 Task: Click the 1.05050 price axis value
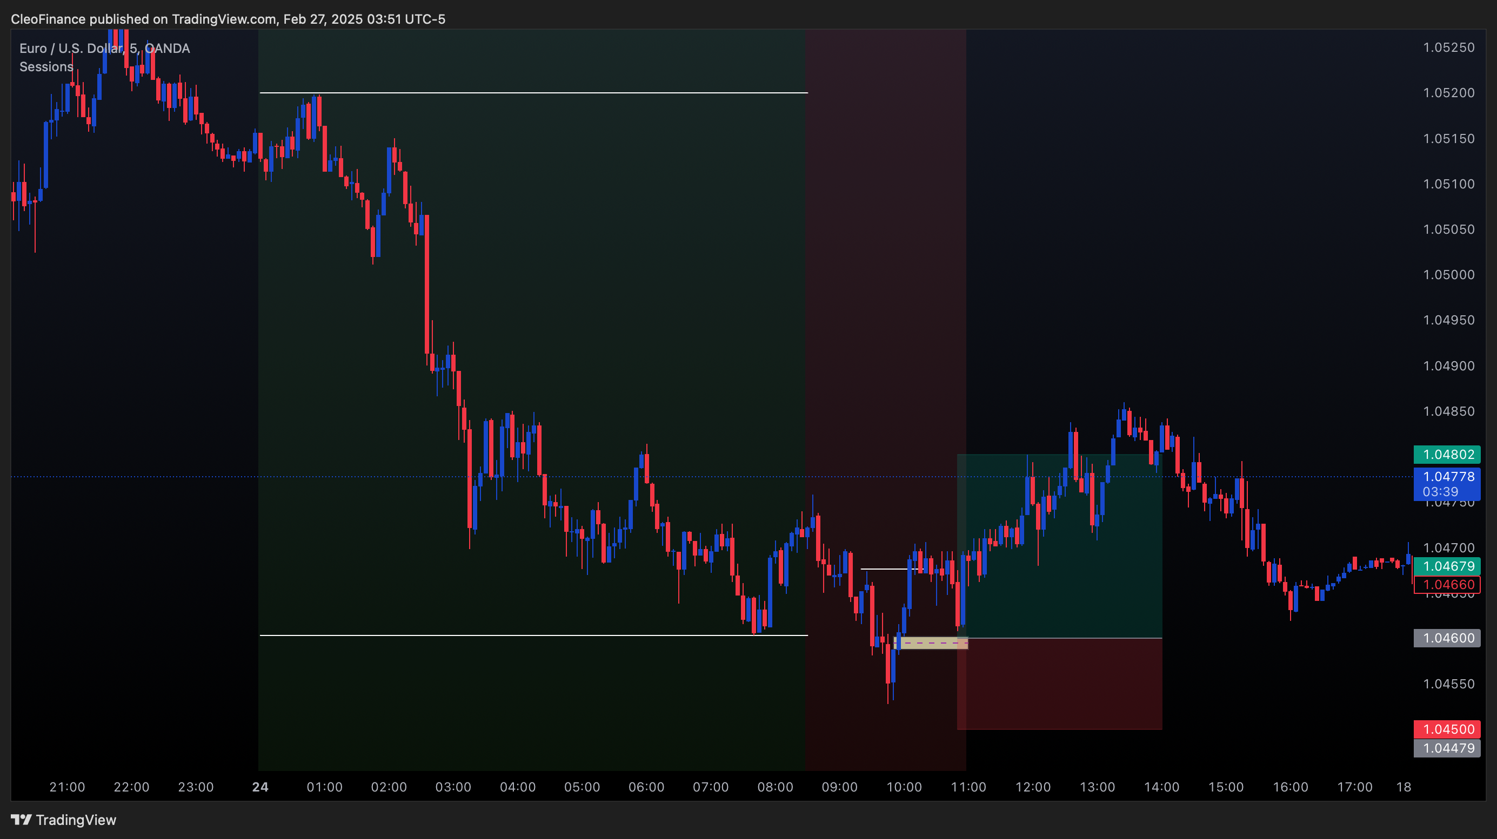click(1449, 229)
